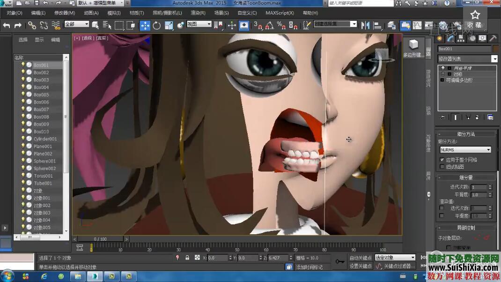The image size is (501, 282).
Task: Open the 修改器(M) menu
Action: point(65,13)
